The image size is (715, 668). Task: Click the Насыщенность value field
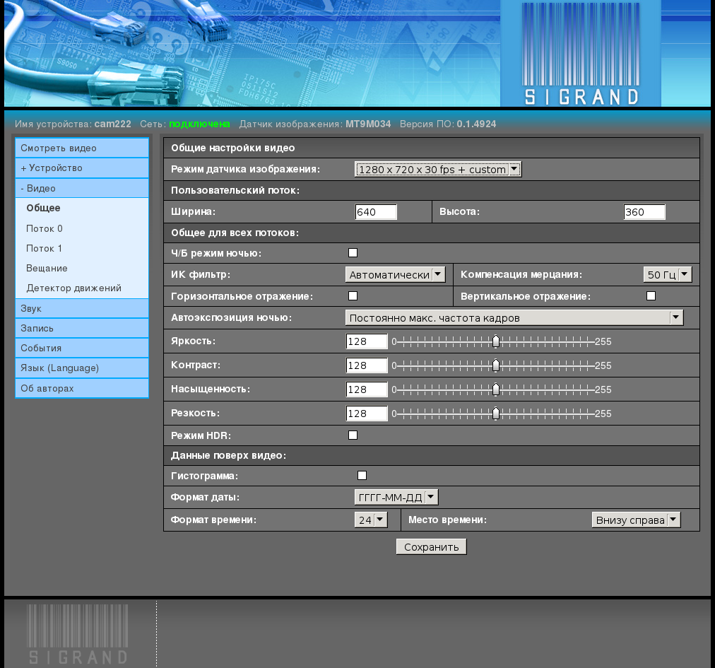(367, 389)
